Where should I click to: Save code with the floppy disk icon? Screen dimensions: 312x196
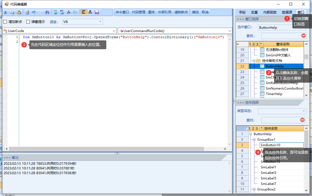click(x=97, y=12)
